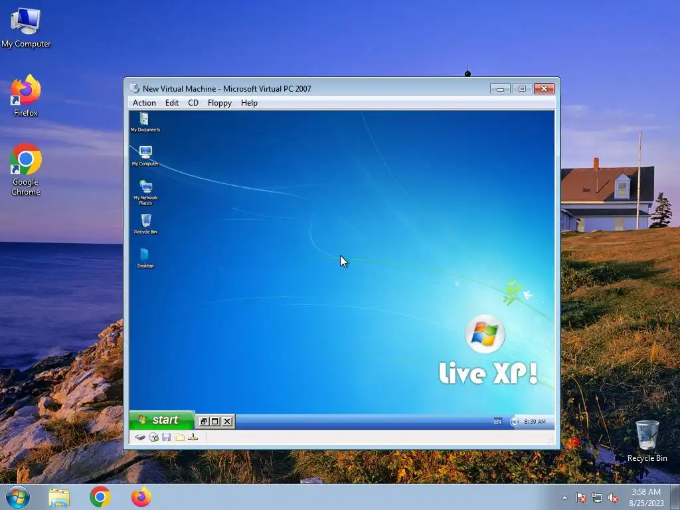Click the hard disk status icon
The width and height of the screenshot is (680, 510).
coord(139,437)
